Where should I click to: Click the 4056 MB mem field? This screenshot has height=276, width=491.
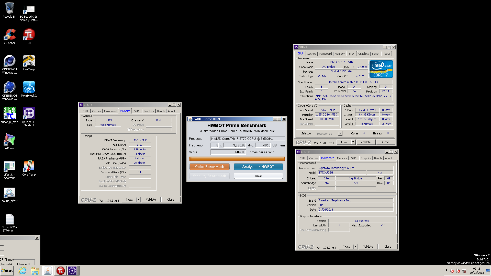263,145
